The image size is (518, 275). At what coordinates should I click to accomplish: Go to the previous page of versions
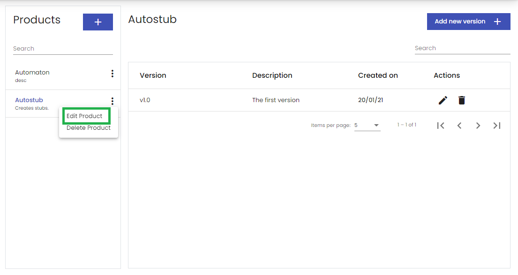tap(459, 126)
